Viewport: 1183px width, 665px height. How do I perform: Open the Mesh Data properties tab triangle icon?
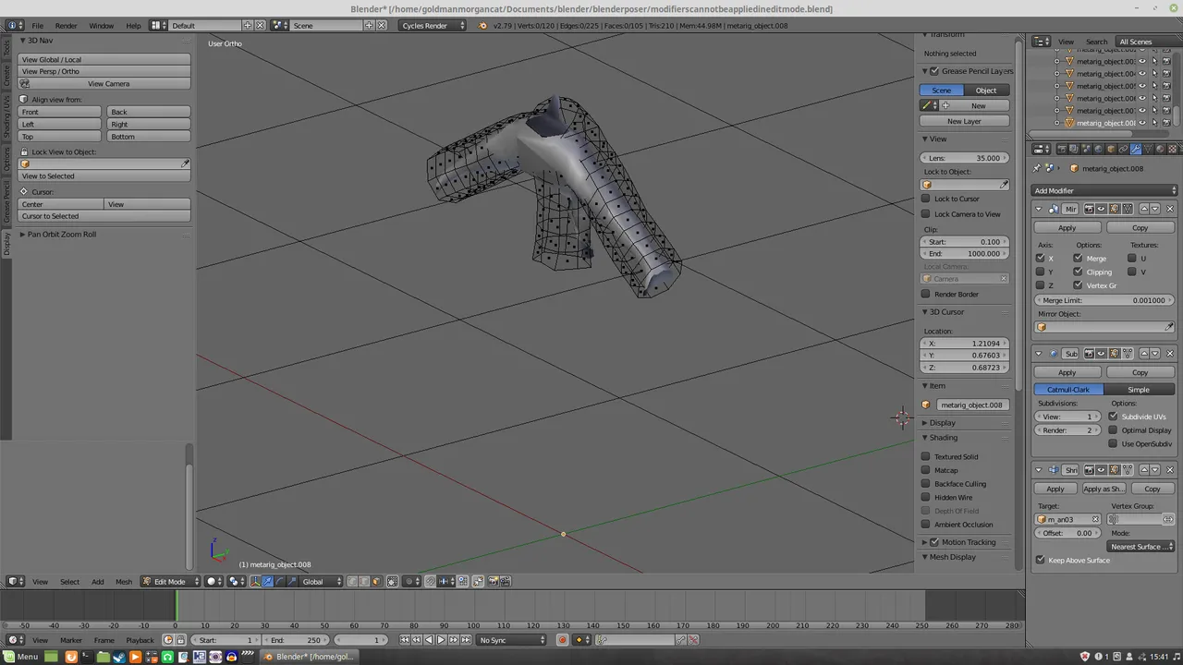coord(1148,149)
